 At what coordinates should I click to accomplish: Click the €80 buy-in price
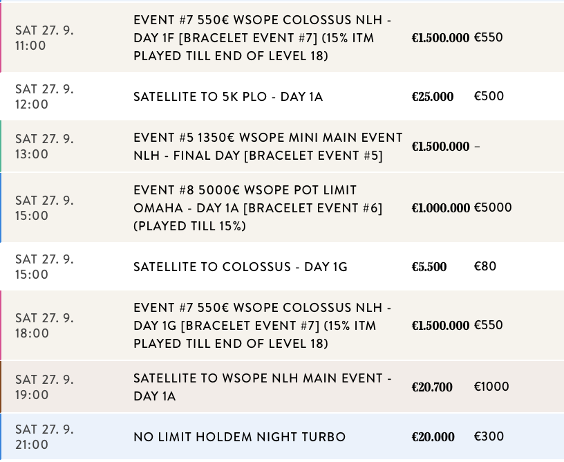click(485, 266)
